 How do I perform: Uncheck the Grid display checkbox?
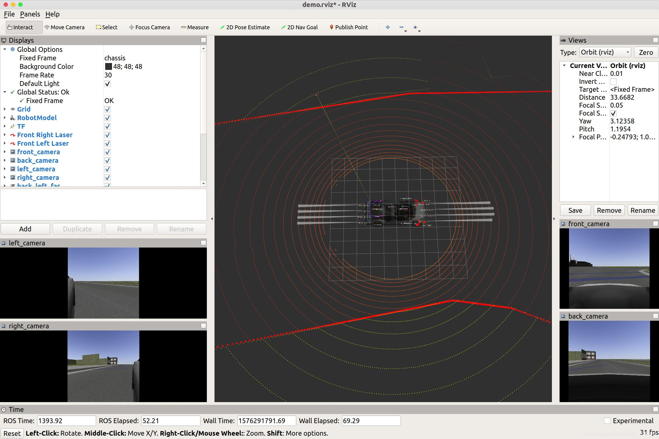coord(107,109)
